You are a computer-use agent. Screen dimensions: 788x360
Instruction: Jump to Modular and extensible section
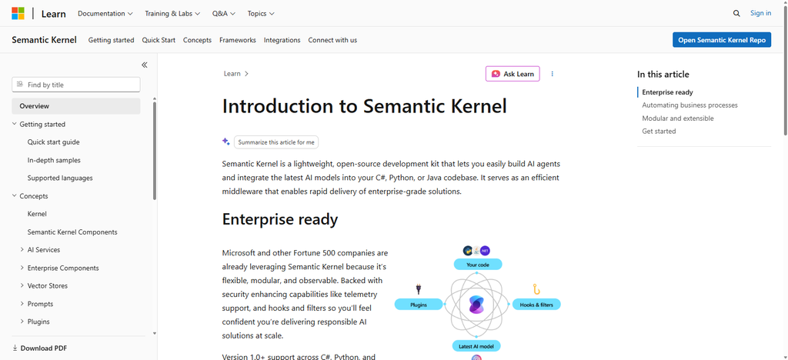click(x=677, y=118)
